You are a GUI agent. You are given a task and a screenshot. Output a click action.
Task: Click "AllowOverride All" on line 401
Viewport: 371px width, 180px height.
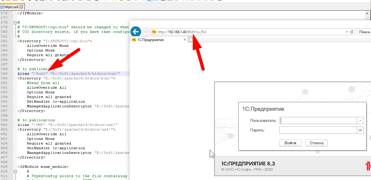(x=47, y=134)
